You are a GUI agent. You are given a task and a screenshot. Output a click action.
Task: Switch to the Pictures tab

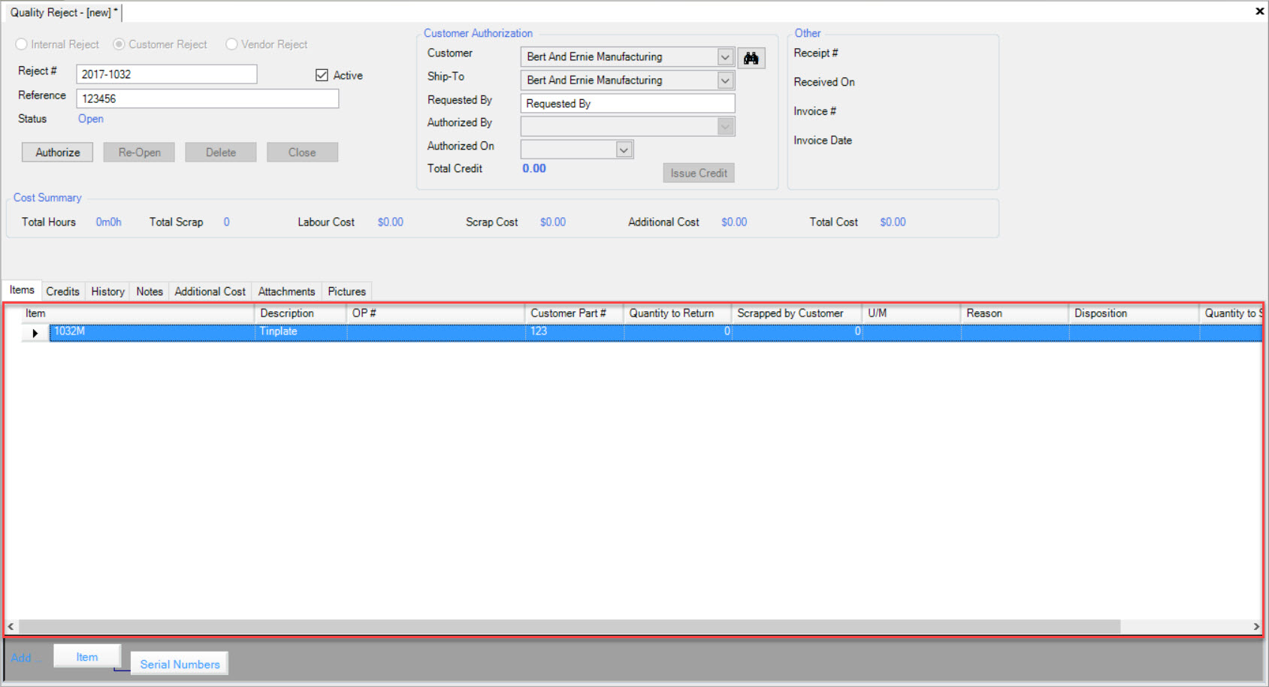(x=346, y=292)
